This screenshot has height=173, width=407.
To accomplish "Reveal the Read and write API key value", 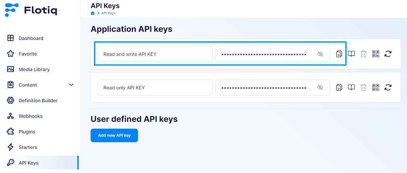I will pos(320,54).
